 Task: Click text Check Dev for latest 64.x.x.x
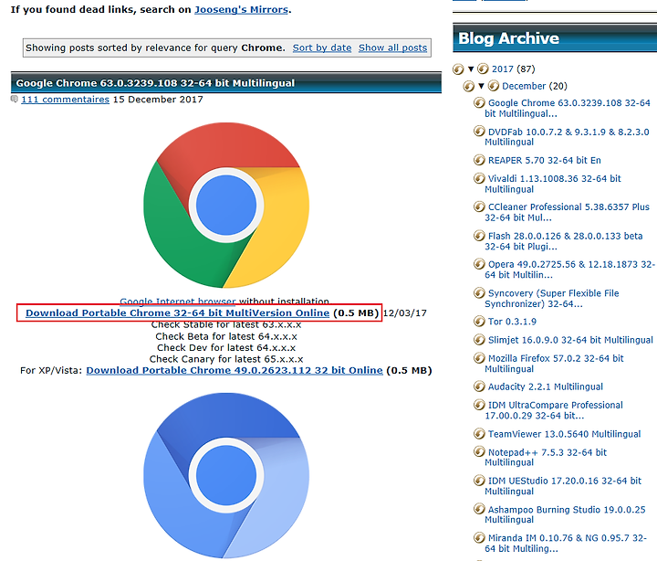[x=226, y=348]
